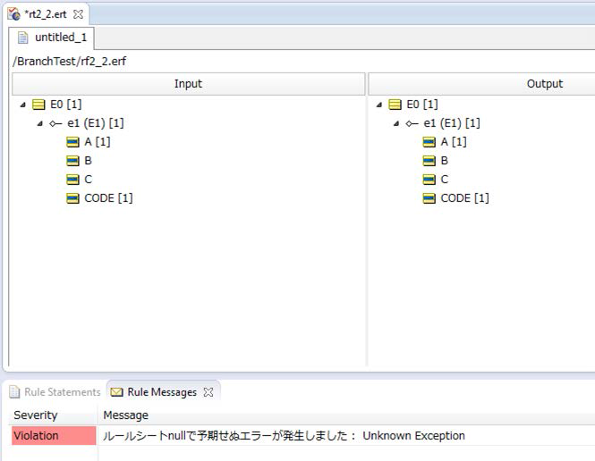
Task: Select Output E0 [1] tree row
Action: pyautogui.click(x=422, y=105)
